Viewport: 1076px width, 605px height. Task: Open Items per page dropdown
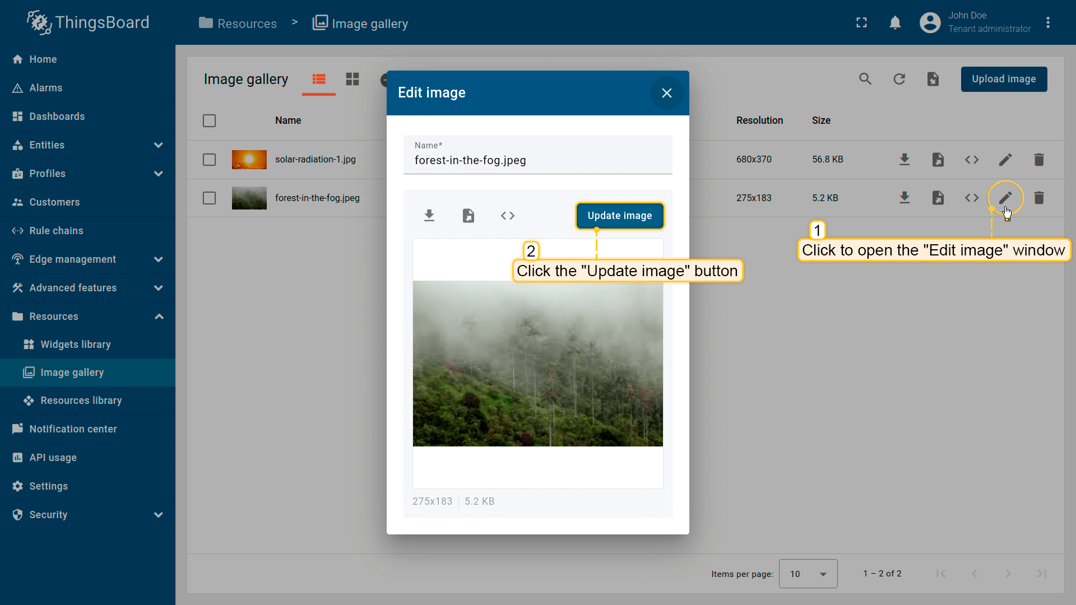click(x=808, y=574)
